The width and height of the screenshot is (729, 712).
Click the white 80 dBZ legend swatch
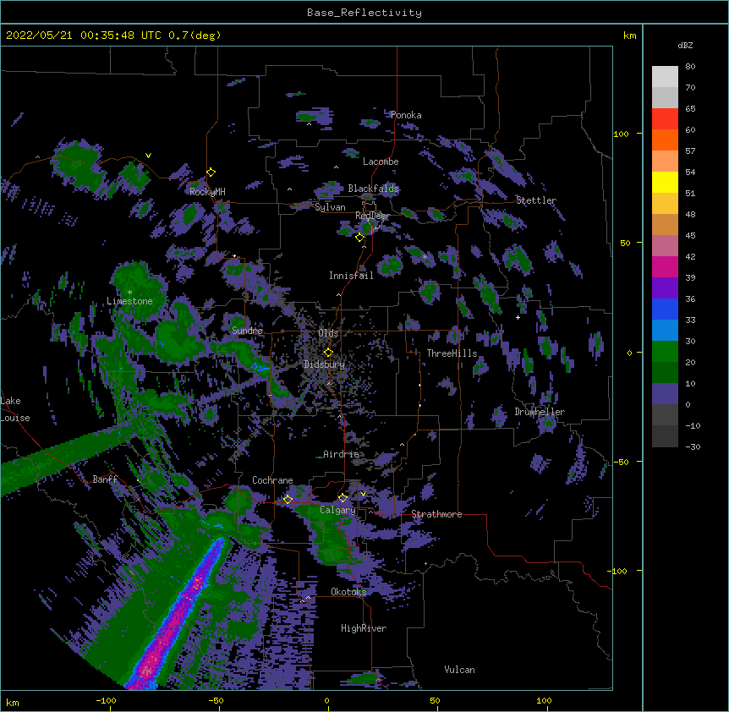pos(665,77)
